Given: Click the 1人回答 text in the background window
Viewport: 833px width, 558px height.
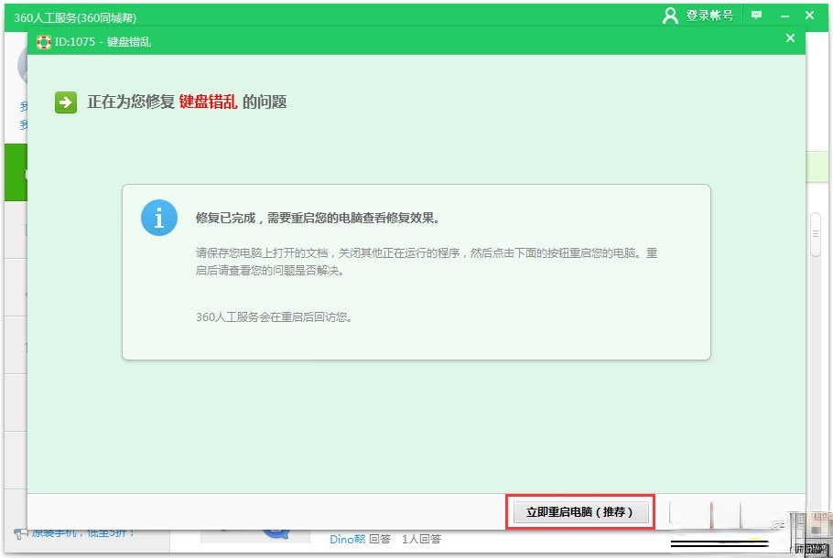Looking at the screenshot, I should point(421,539).
